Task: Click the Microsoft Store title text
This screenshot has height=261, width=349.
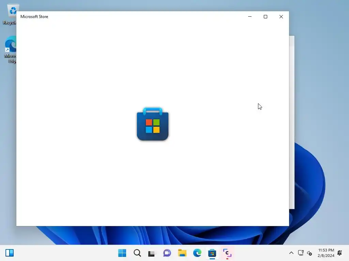Action: coord(34,17)
